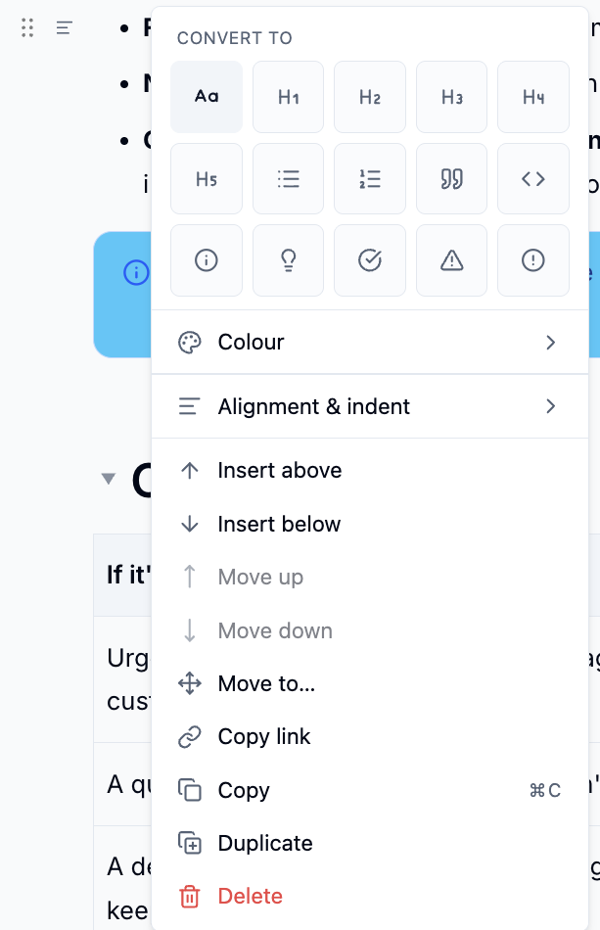Image resolution: width=600 pixels, height=930 pixels.
Task: Click the block menu lines icon
Action: tap(64, 27)
